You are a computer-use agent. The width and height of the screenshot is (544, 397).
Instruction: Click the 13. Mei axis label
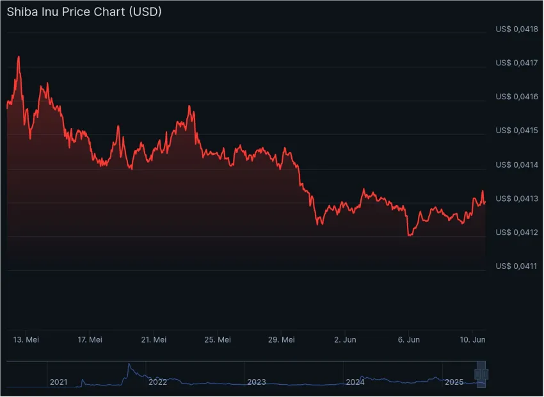(x=26, y=340)
